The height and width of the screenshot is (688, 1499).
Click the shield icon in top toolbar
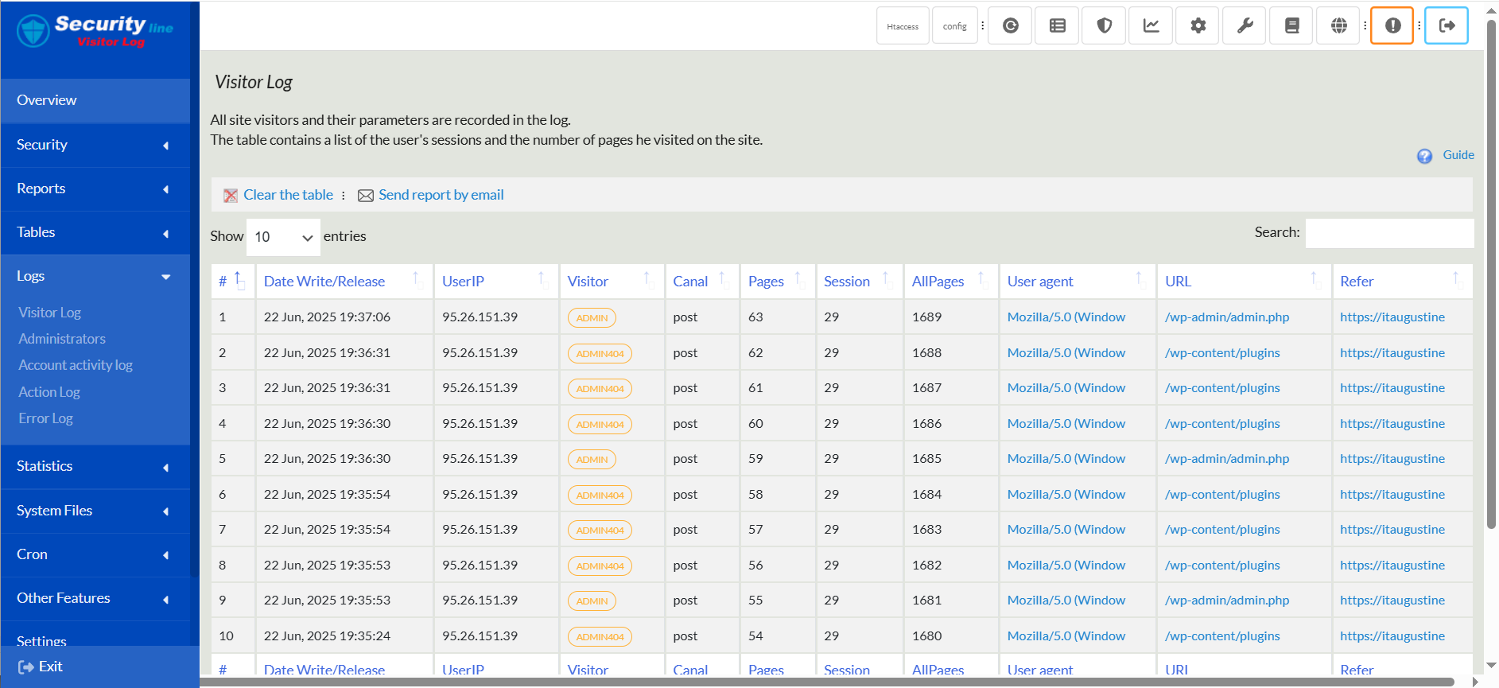1104,26
